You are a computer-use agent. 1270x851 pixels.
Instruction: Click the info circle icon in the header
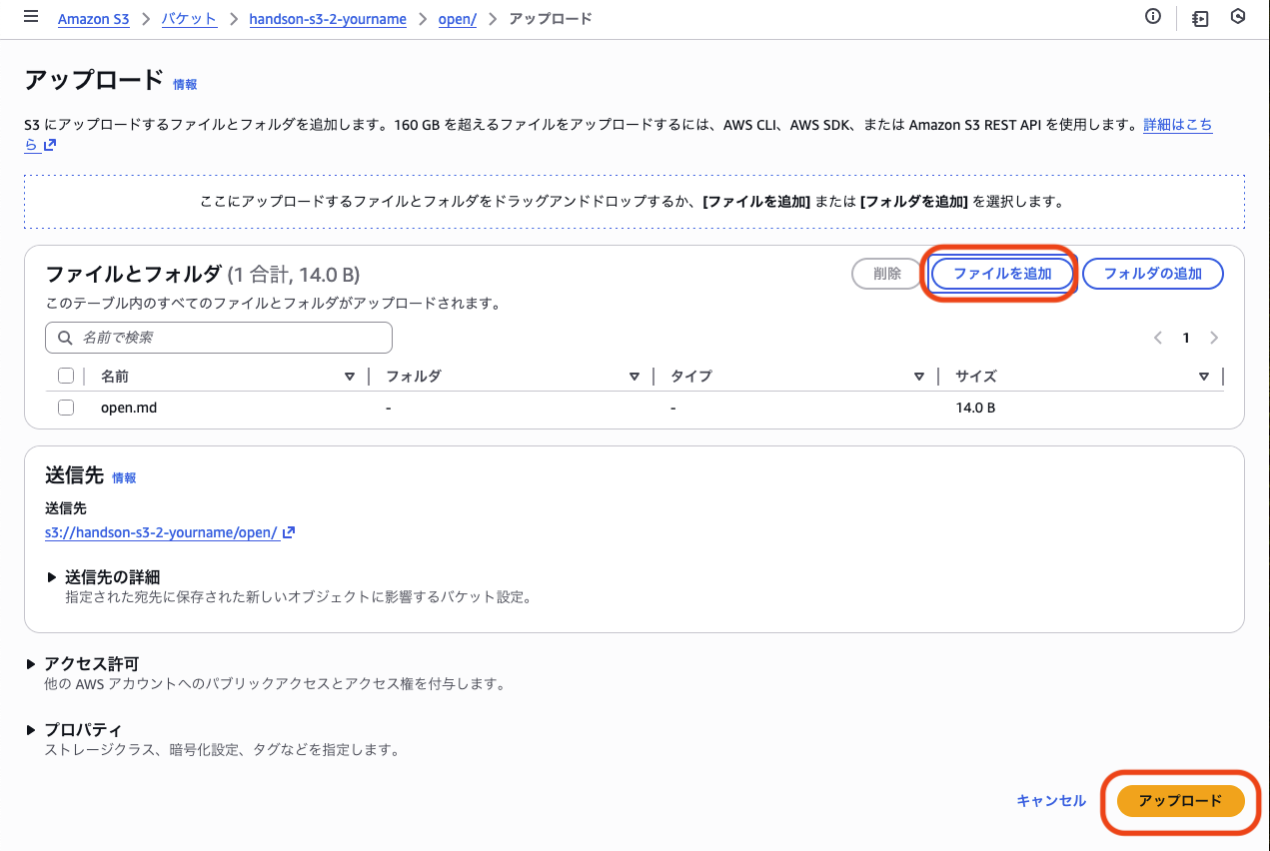click(x=1152, y=16)
